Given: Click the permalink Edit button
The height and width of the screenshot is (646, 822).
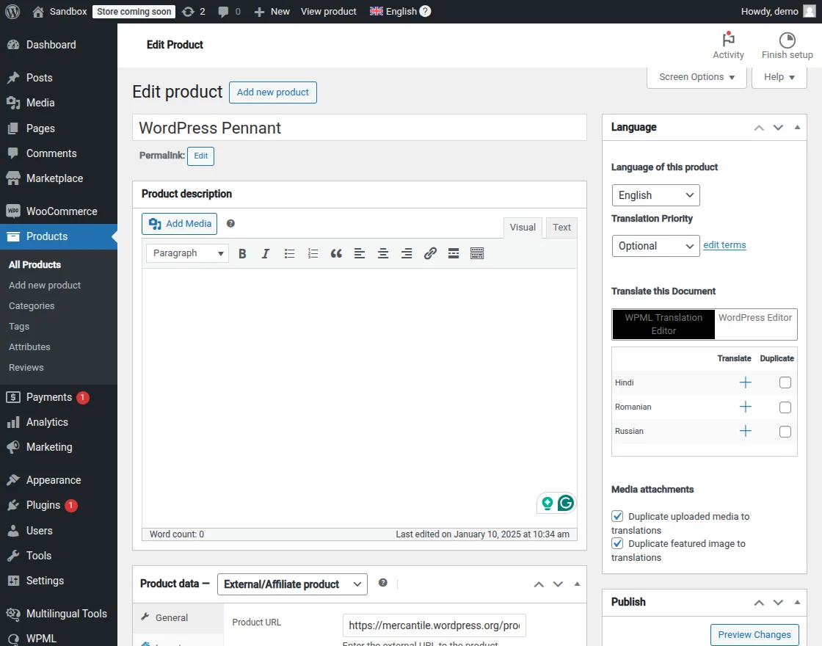Looking at the screenshot, I should click(x=201, y=156).
